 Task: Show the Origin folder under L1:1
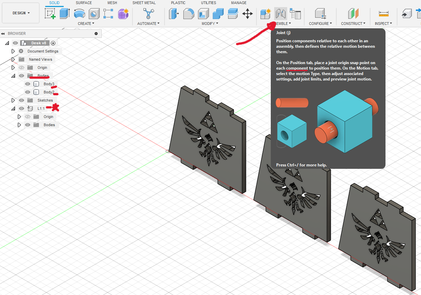tap(28, 117)
